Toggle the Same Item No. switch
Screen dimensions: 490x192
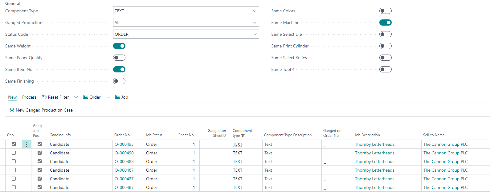pos(119,69)
